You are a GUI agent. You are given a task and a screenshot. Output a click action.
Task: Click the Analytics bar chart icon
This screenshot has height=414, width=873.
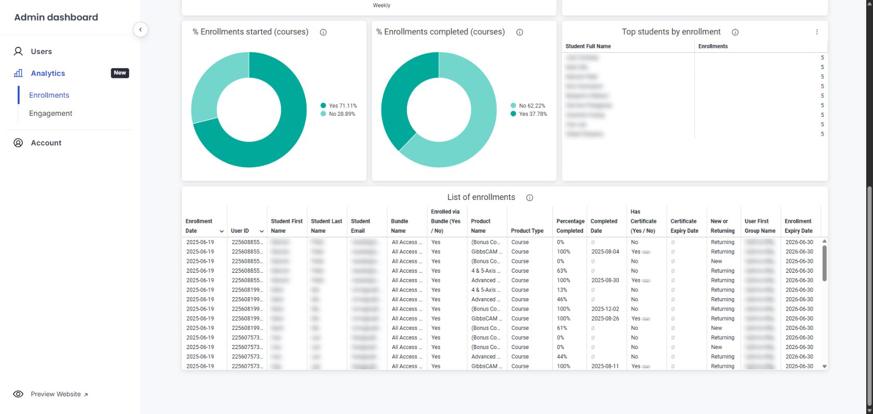(x=18, y=73)
